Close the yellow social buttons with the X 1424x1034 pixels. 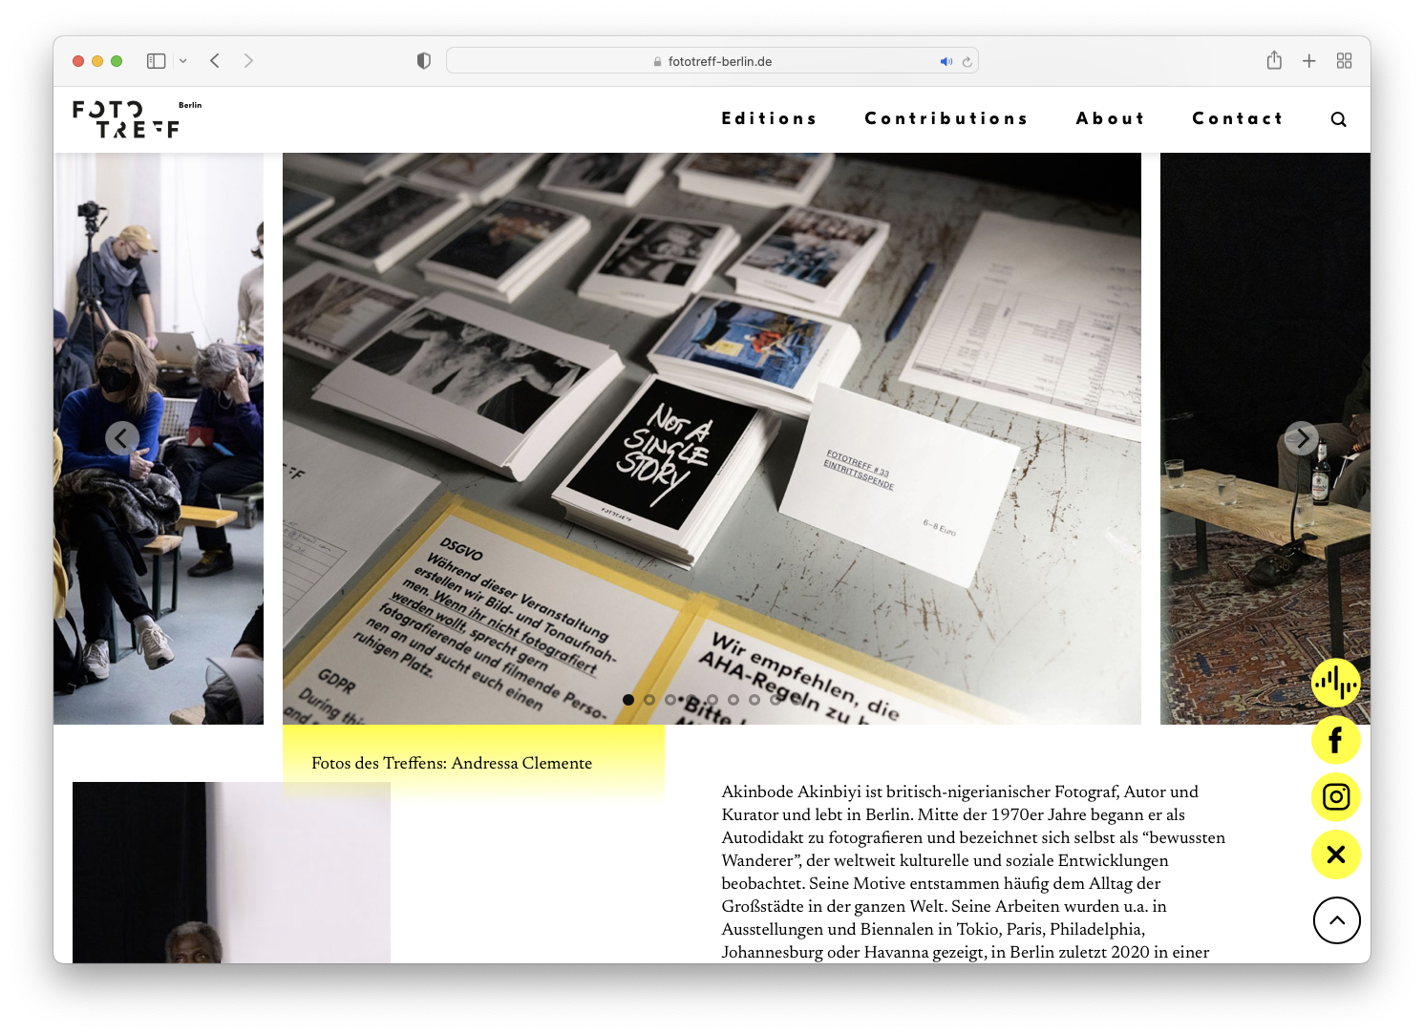(1335, 855)
